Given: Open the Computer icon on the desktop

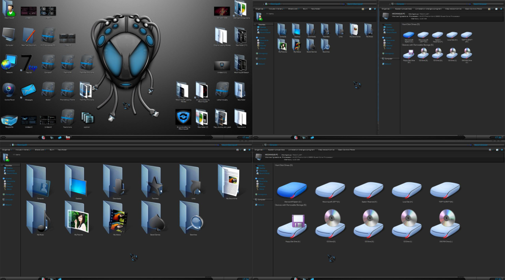Looking at the screenshot, I should click(9, 35).
